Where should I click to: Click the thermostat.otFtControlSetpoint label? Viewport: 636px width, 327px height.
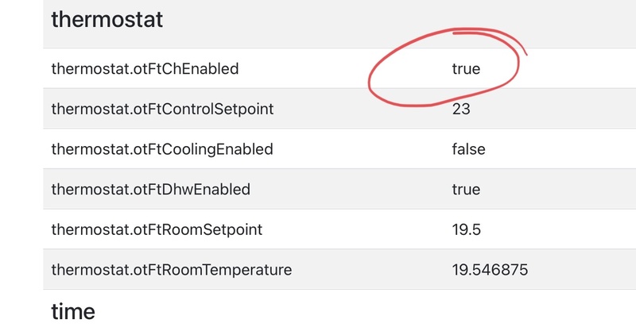tap(162, 109)
